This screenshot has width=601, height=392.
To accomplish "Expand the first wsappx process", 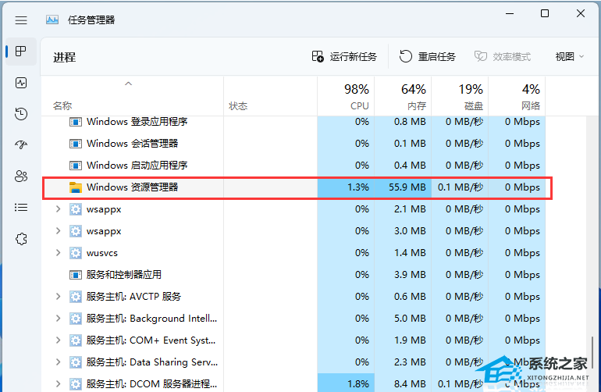I will pyautogui.click(x=59, y=209).
